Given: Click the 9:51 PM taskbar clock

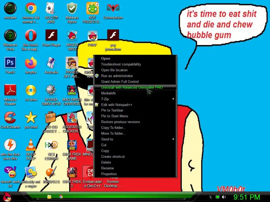Looking at the screenshot, I should [x=247, y=197].
